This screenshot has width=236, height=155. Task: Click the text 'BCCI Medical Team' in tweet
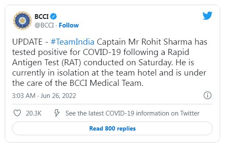click(x=106, y=83)
